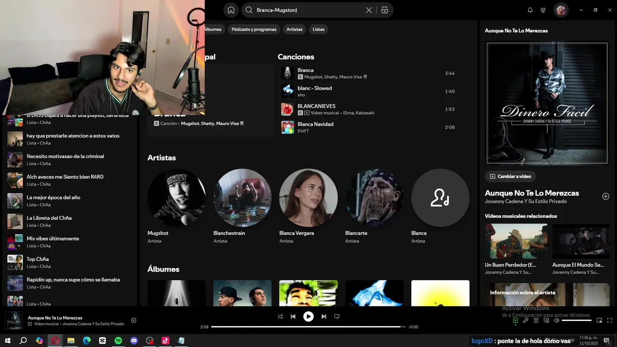Open the Blanca artist placeholder icon
This screenshot has width=617, height=347.
coord(440,198)
